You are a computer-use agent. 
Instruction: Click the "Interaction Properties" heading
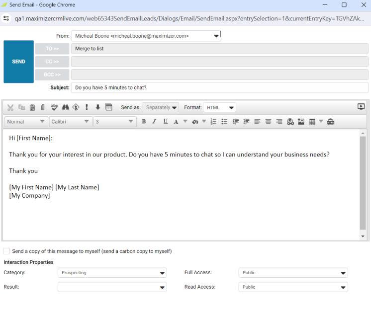[28, 262]
